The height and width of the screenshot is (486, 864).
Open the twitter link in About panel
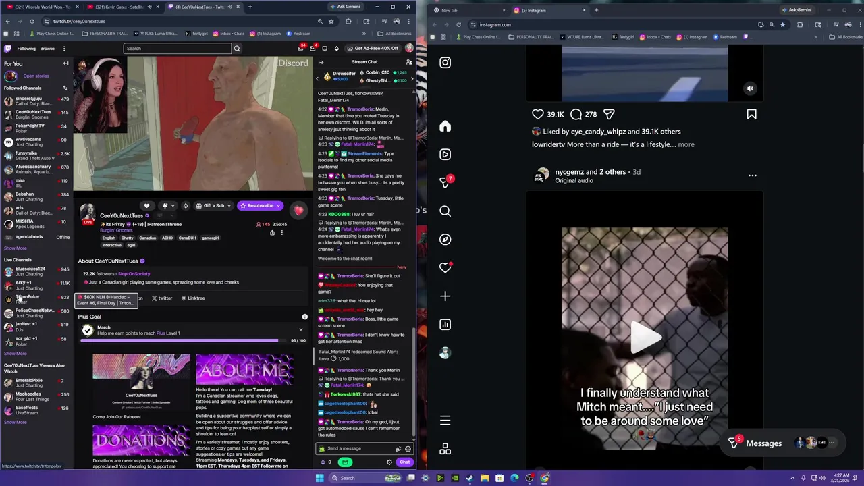coord(162,298)
